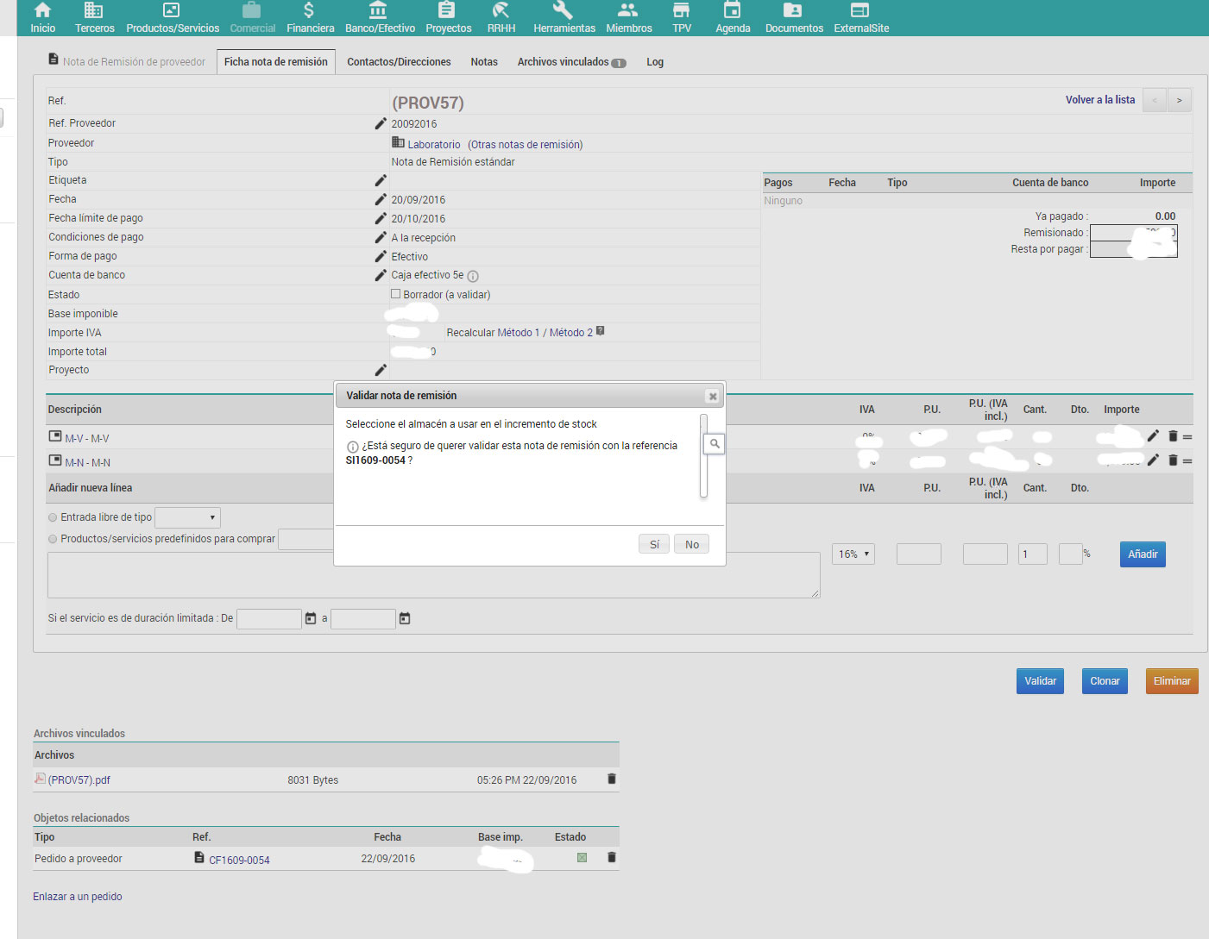The width and height of the screenshot is (1209, 939).
Task: Open the RRHH module
Action: (x=501, y=18)
